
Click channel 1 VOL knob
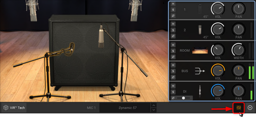(218, 9)
